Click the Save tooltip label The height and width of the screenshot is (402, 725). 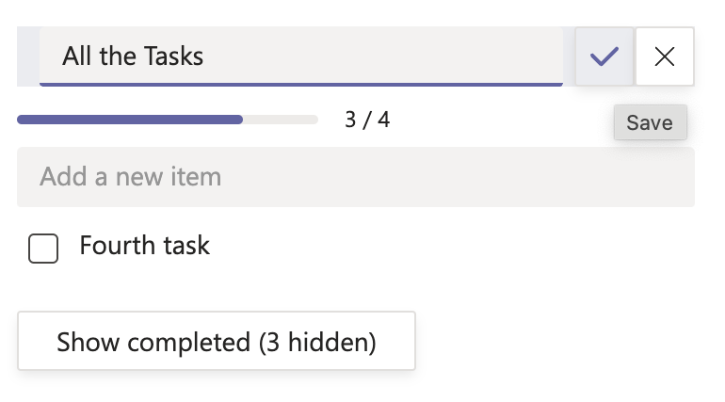pyautogui.click(x=650, y=122)
